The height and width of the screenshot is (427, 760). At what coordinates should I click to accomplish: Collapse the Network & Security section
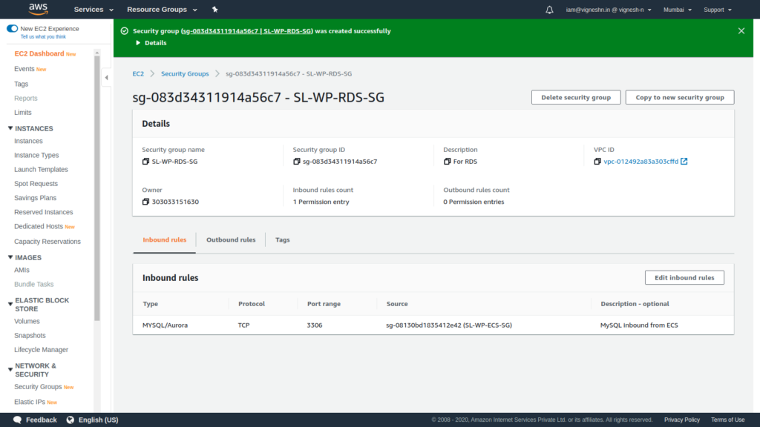click(10, 370)
